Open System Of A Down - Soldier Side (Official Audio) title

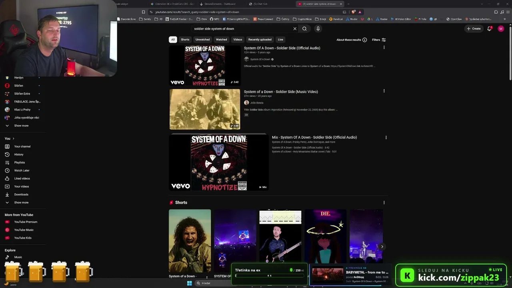(282, 48)
